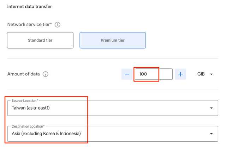Click the Amount of data info icon
Screen dimensions: 226x148
coord(45,74)
